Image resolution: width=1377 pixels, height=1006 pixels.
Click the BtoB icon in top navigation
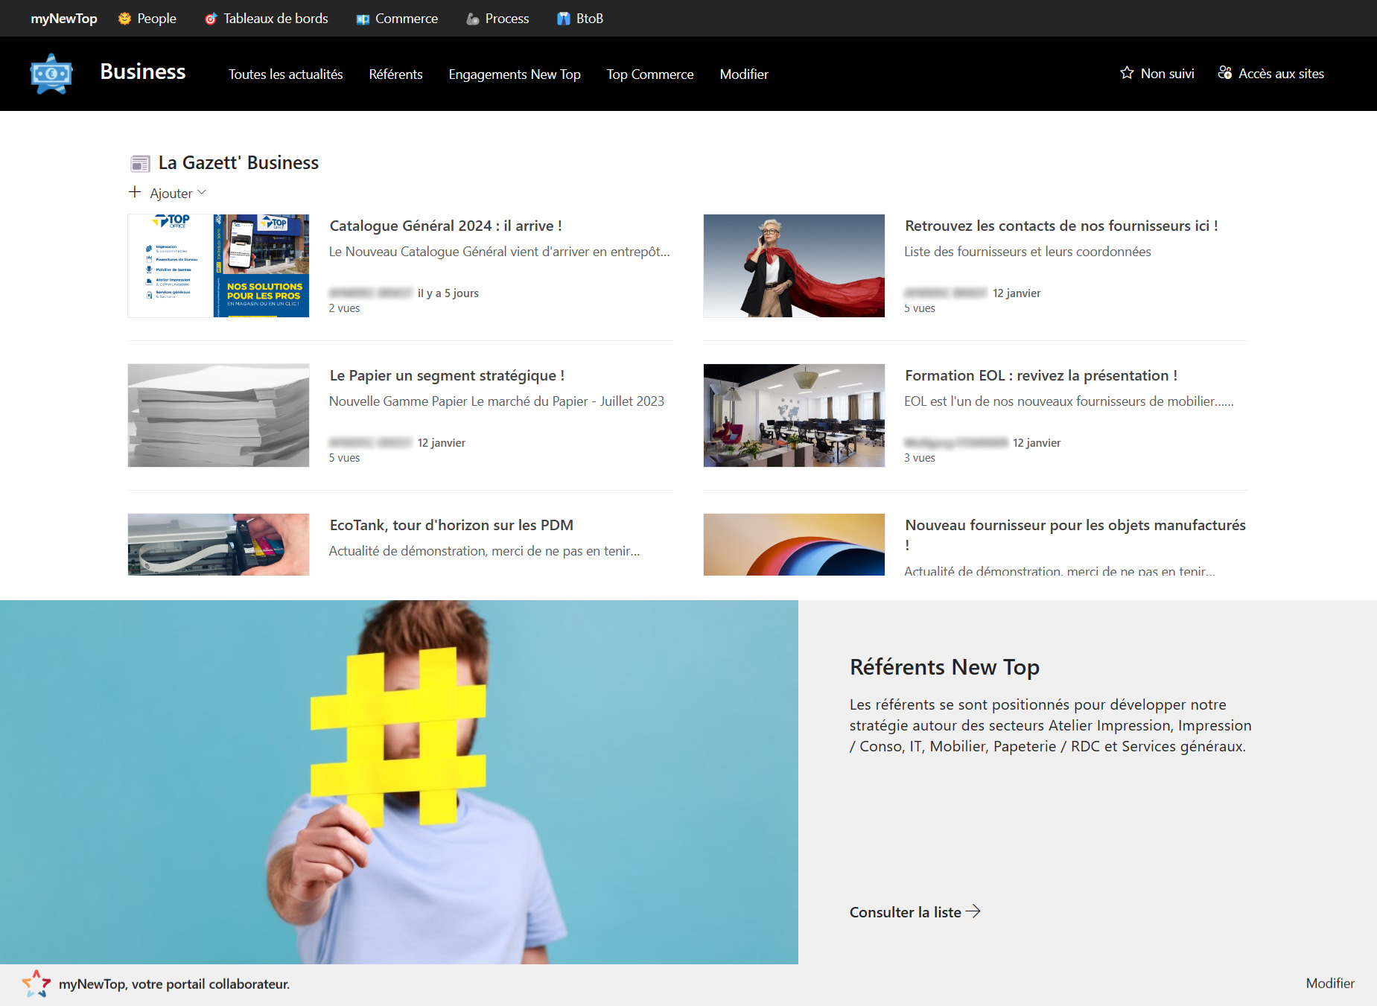[x=564, y=19]
